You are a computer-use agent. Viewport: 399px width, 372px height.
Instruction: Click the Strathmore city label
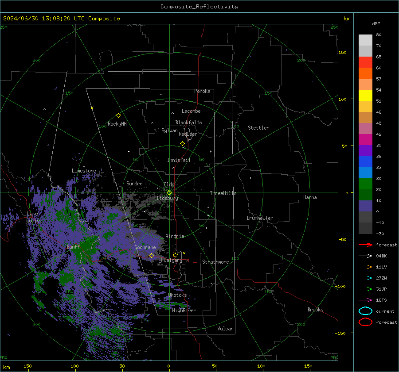(x=215, y=262)
